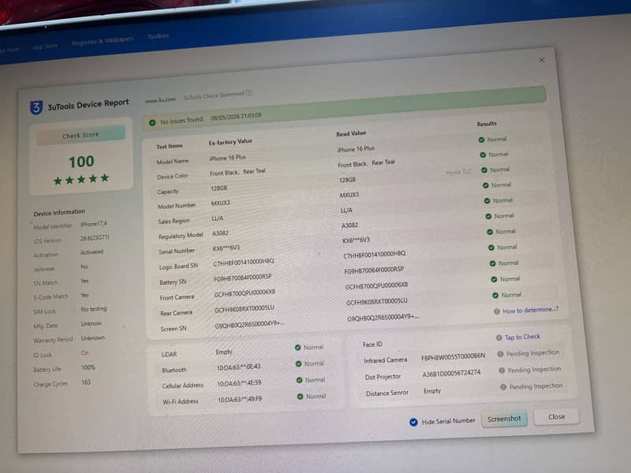Screen dimensions: 631x473
Task: Click the Normal check icon in the Battery SN row
Action: pos(492,263)
